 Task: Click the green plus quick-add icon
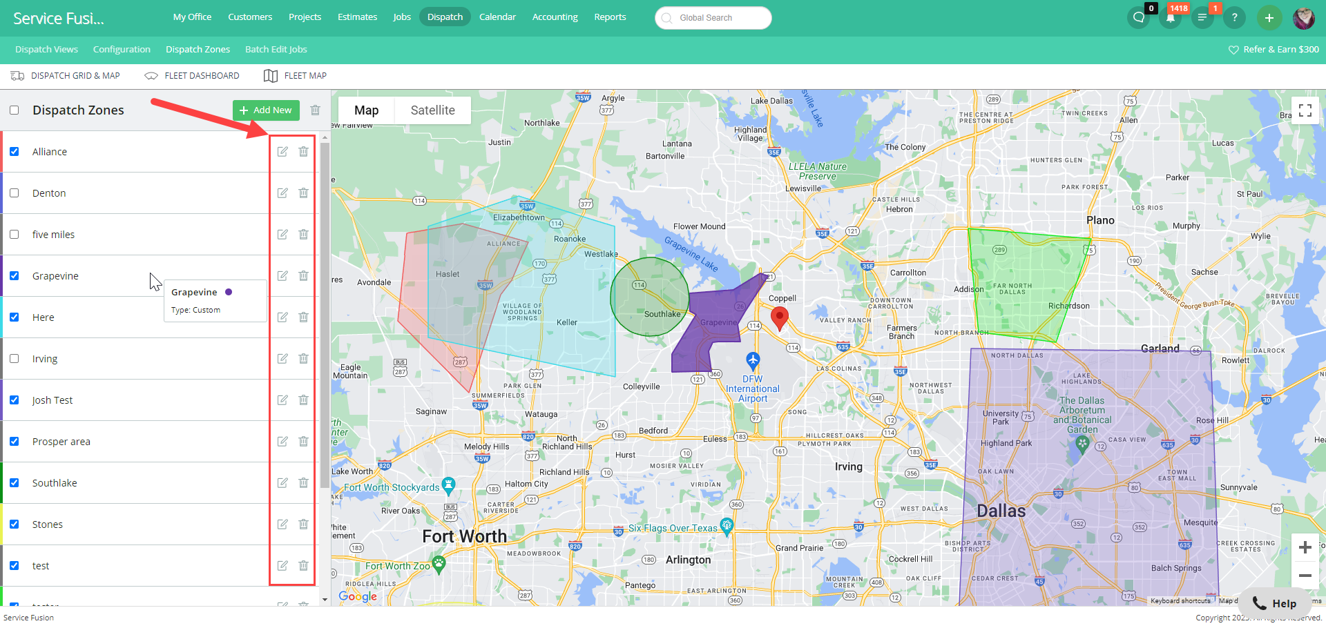pyautogui.click(x=1269, y=18)
